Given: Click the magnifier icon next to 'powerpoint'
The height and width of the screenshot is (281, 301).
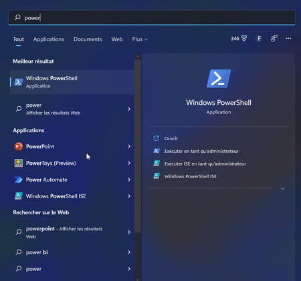Looking at the screenshot, I should click(x=19, y=232).
